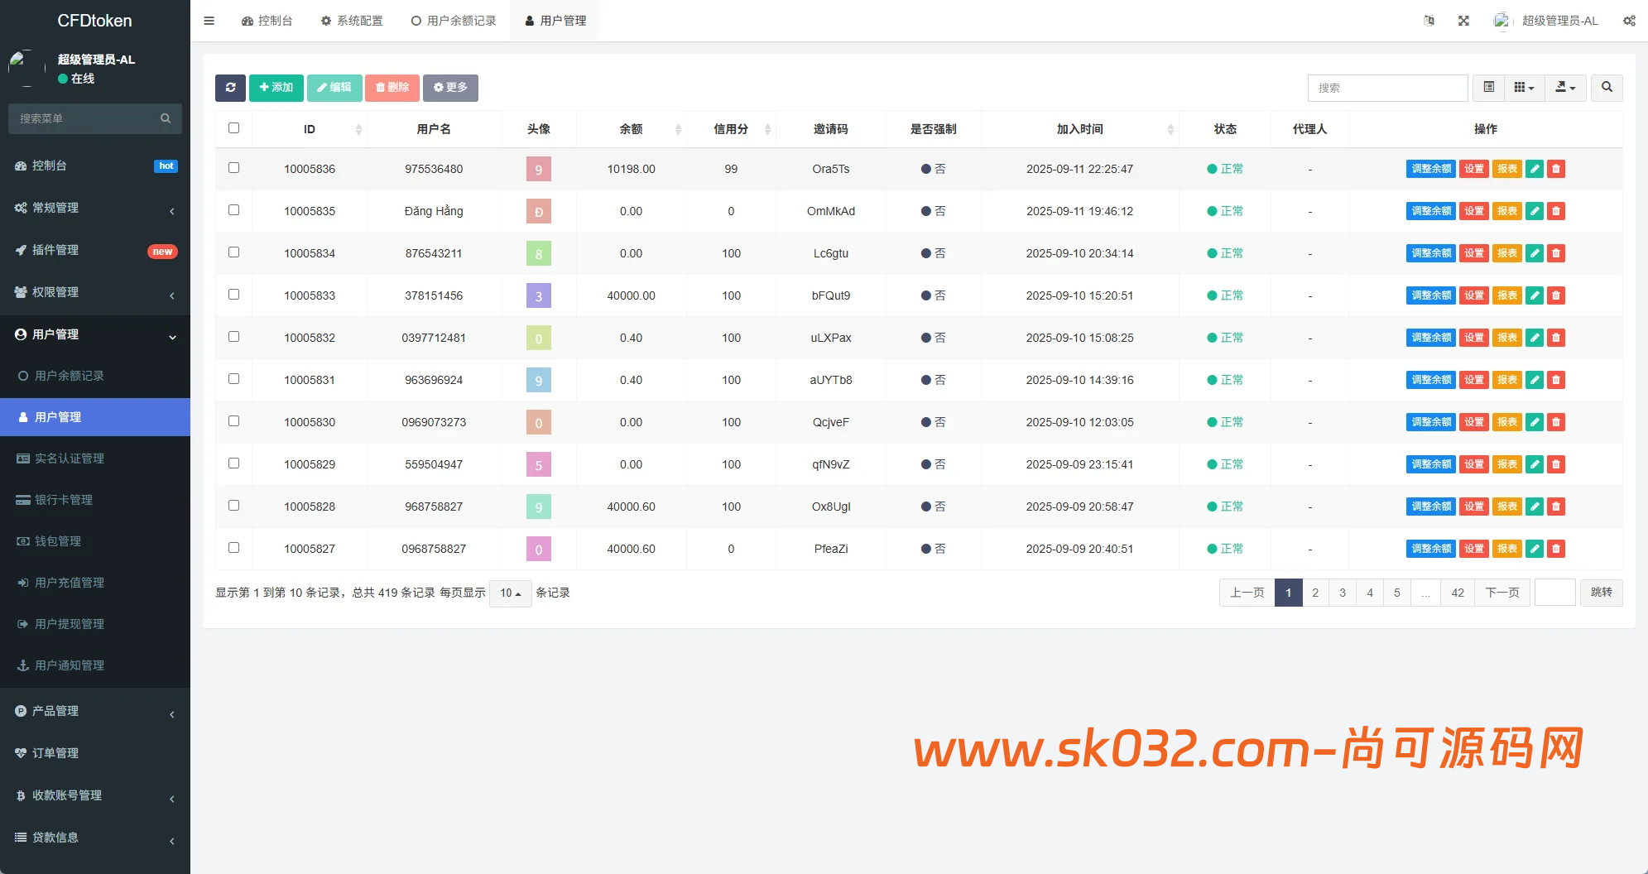Expand the 权限管理 sidebar menu
The width and height of the screenshot is (1648, 874).
pyautogui.click(x=95, y=292)
